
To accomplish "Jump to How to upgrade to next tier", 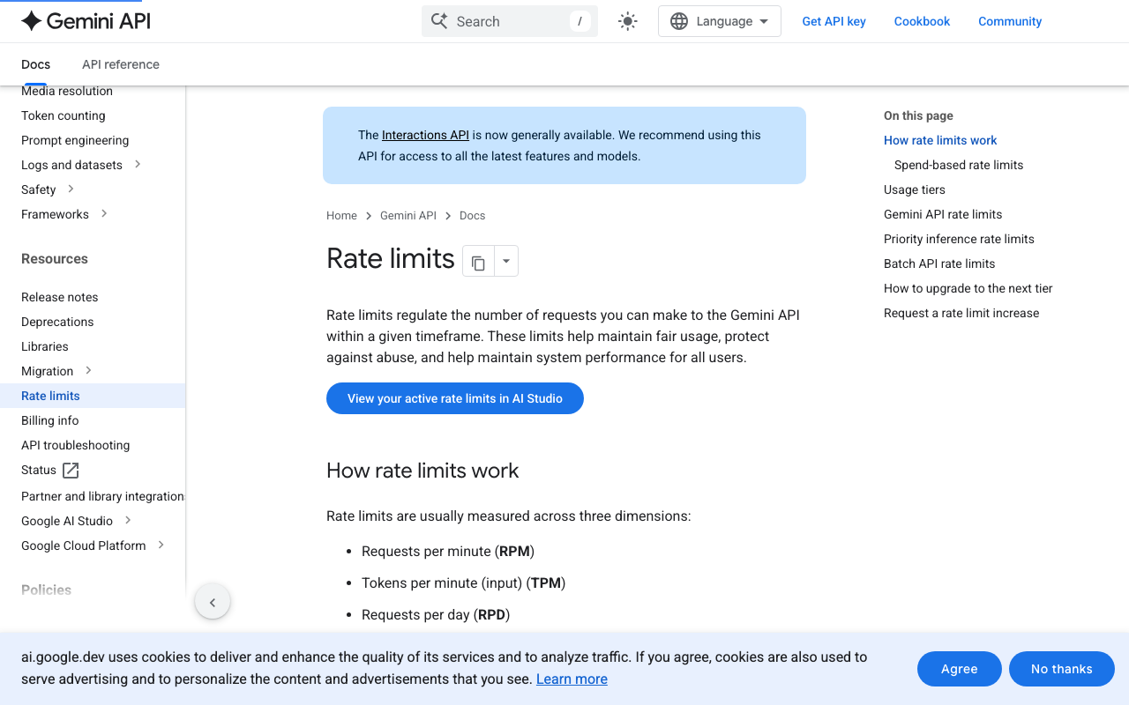I will point(968,288).
